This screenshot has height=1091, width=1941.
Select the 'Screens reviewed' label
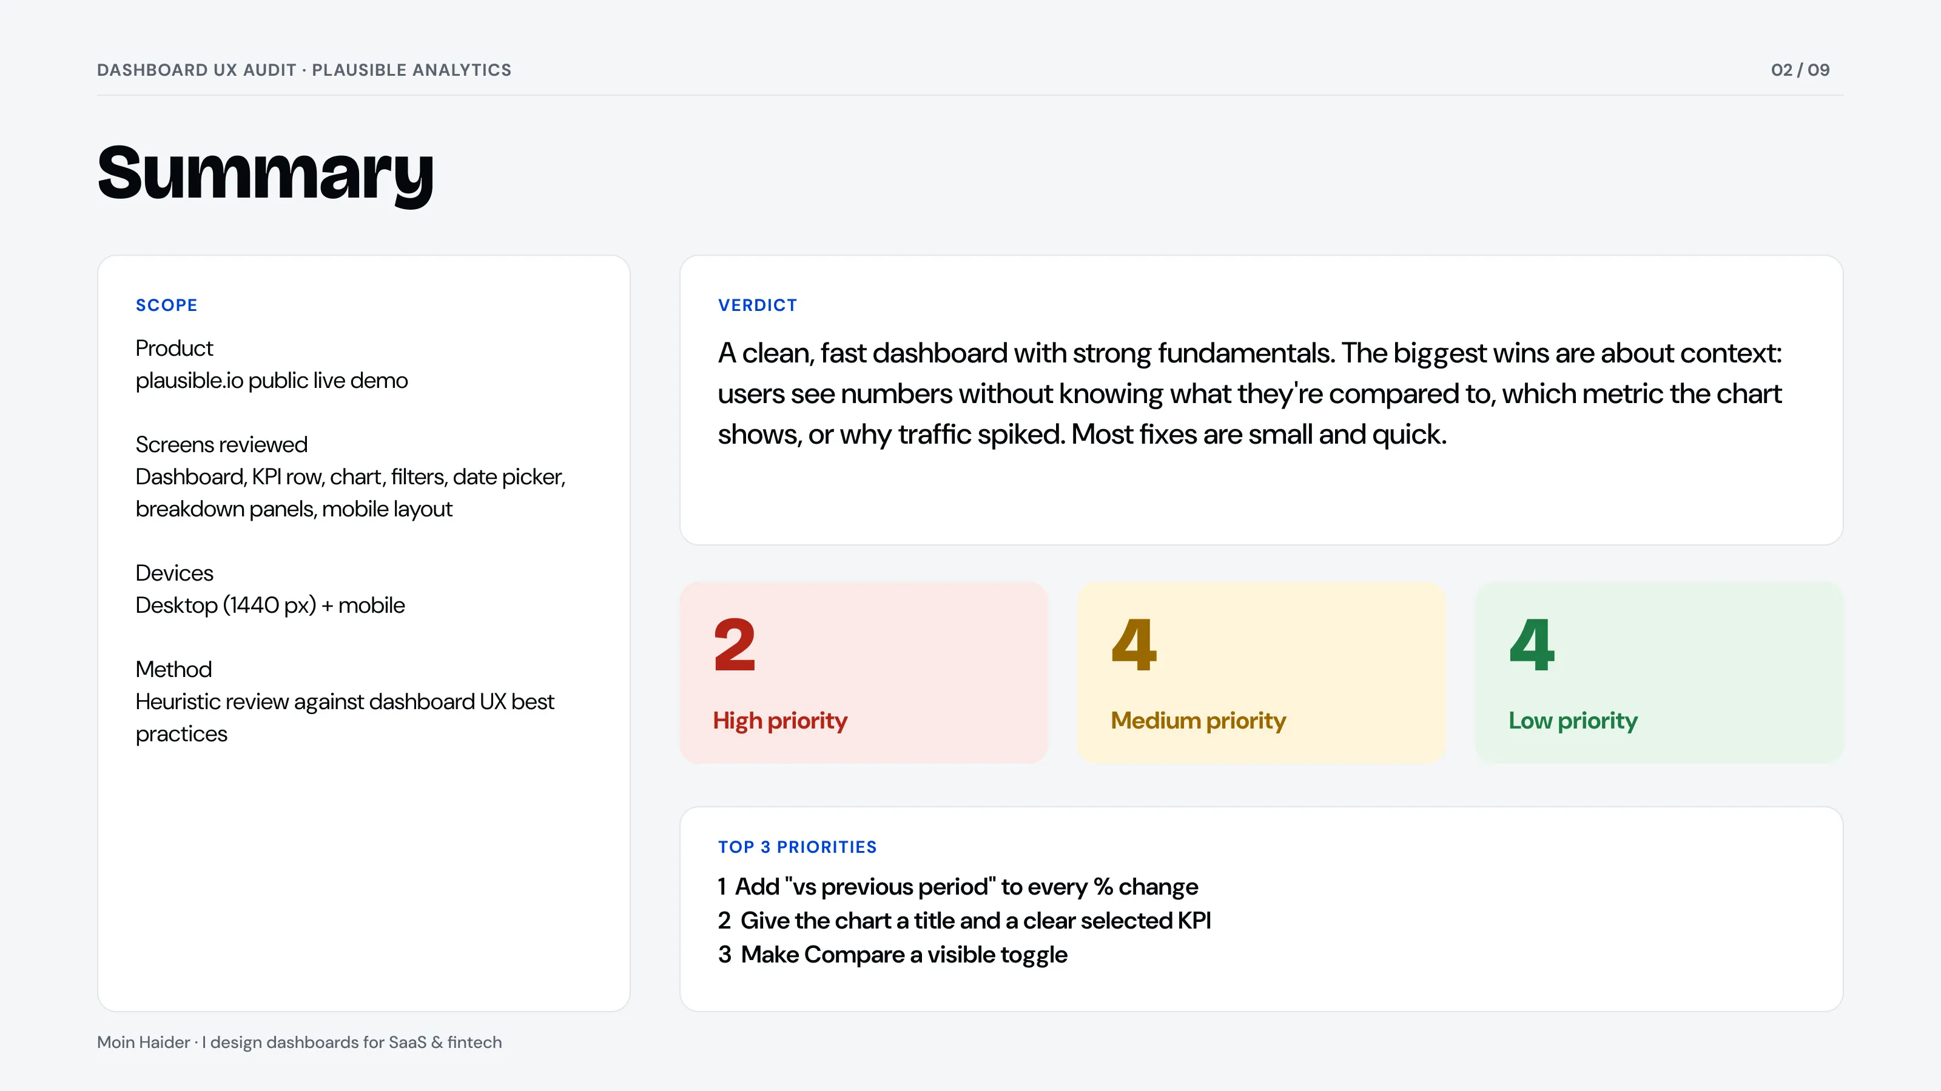point(221,444)
